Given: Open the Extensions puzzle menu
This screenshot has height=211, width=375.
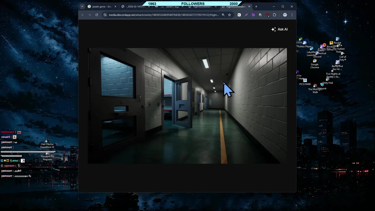Looking at the screenshot, I should point(275,15).
